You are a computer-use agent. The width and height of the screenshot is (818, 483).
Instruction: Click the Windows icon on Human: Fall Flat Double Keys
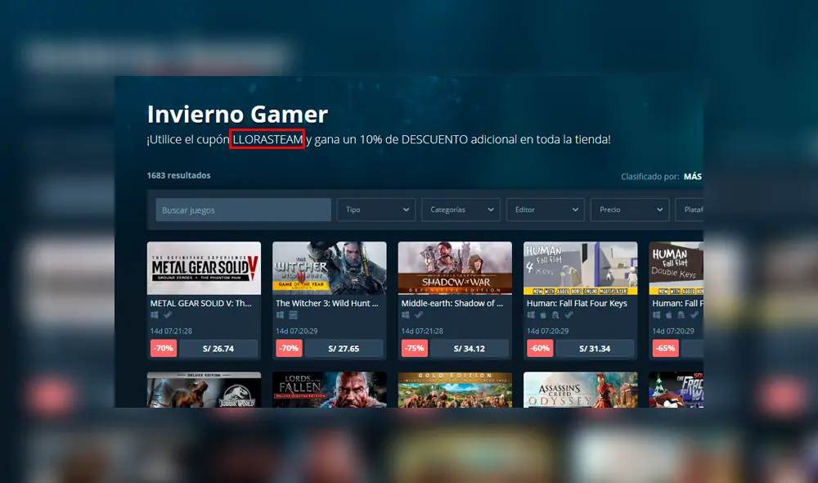pyautogui.click(x=655, y=317)
